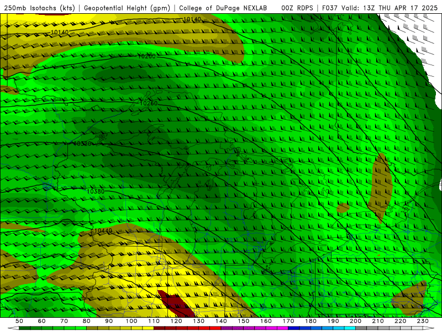The width and height of the screenshot is (442, 331).
Task: Click the 10200 height contour label
Action: (146, 56)
